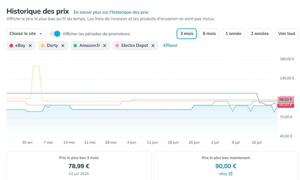This screenshot has width=300, height=180.
Task: Click Effacer to clear all site filters
Action: pos(170,45)
